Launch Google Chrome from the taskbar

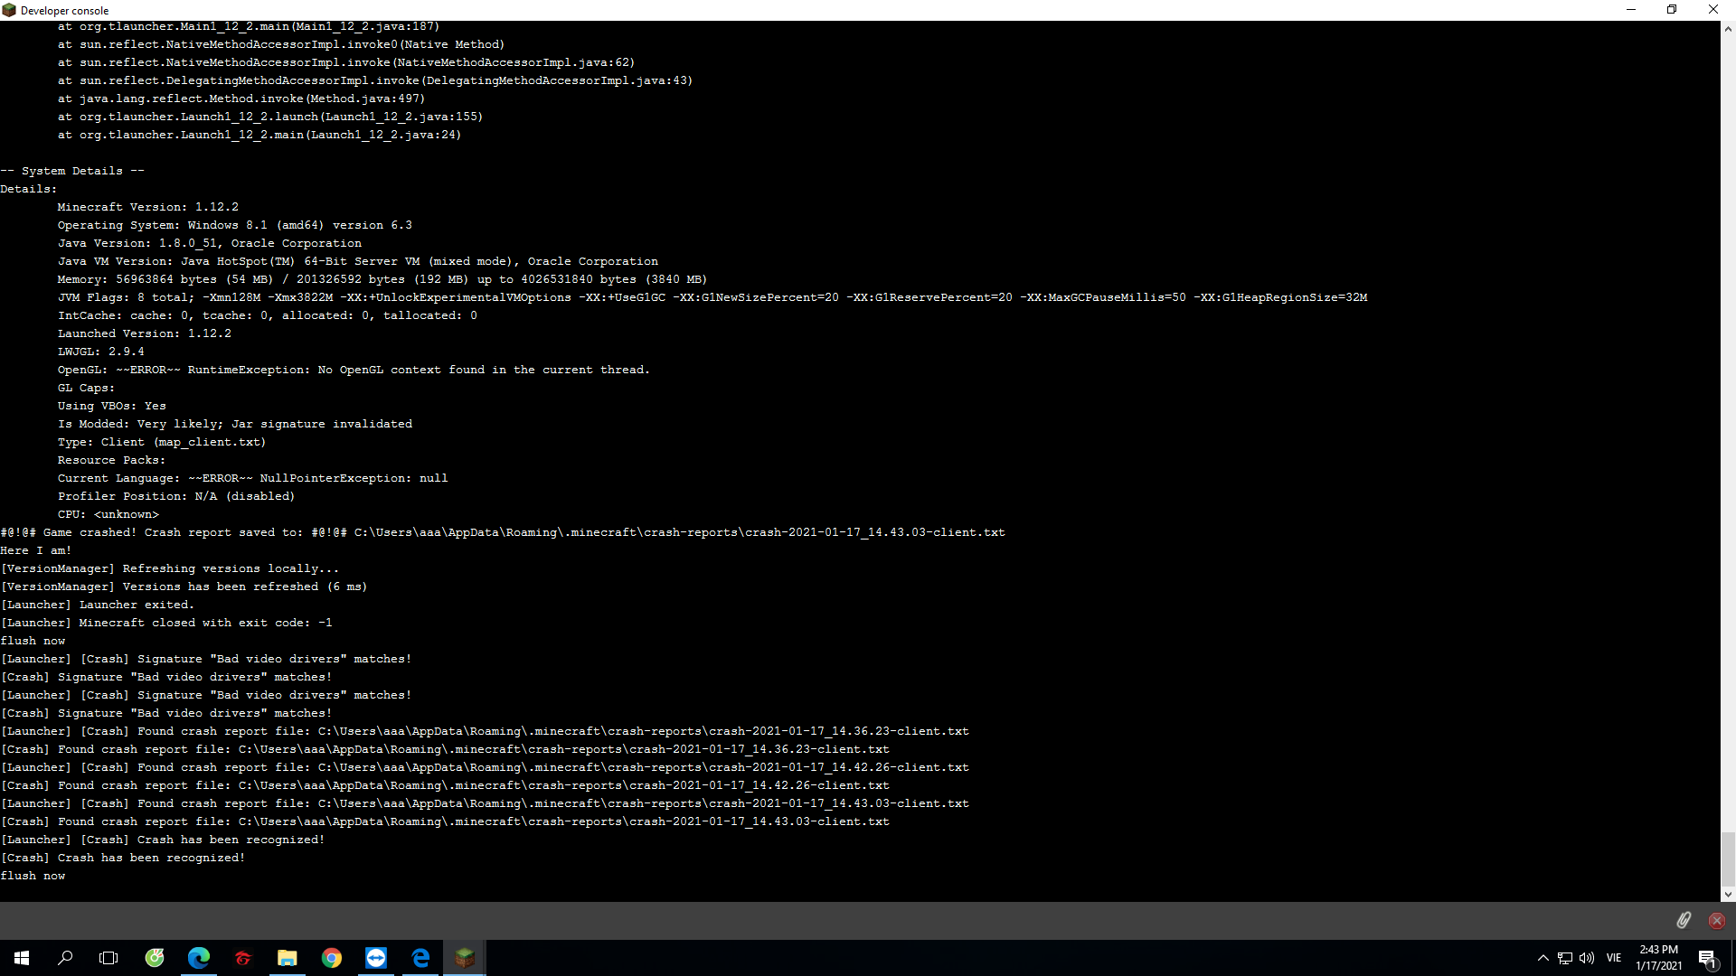point(332,958)
